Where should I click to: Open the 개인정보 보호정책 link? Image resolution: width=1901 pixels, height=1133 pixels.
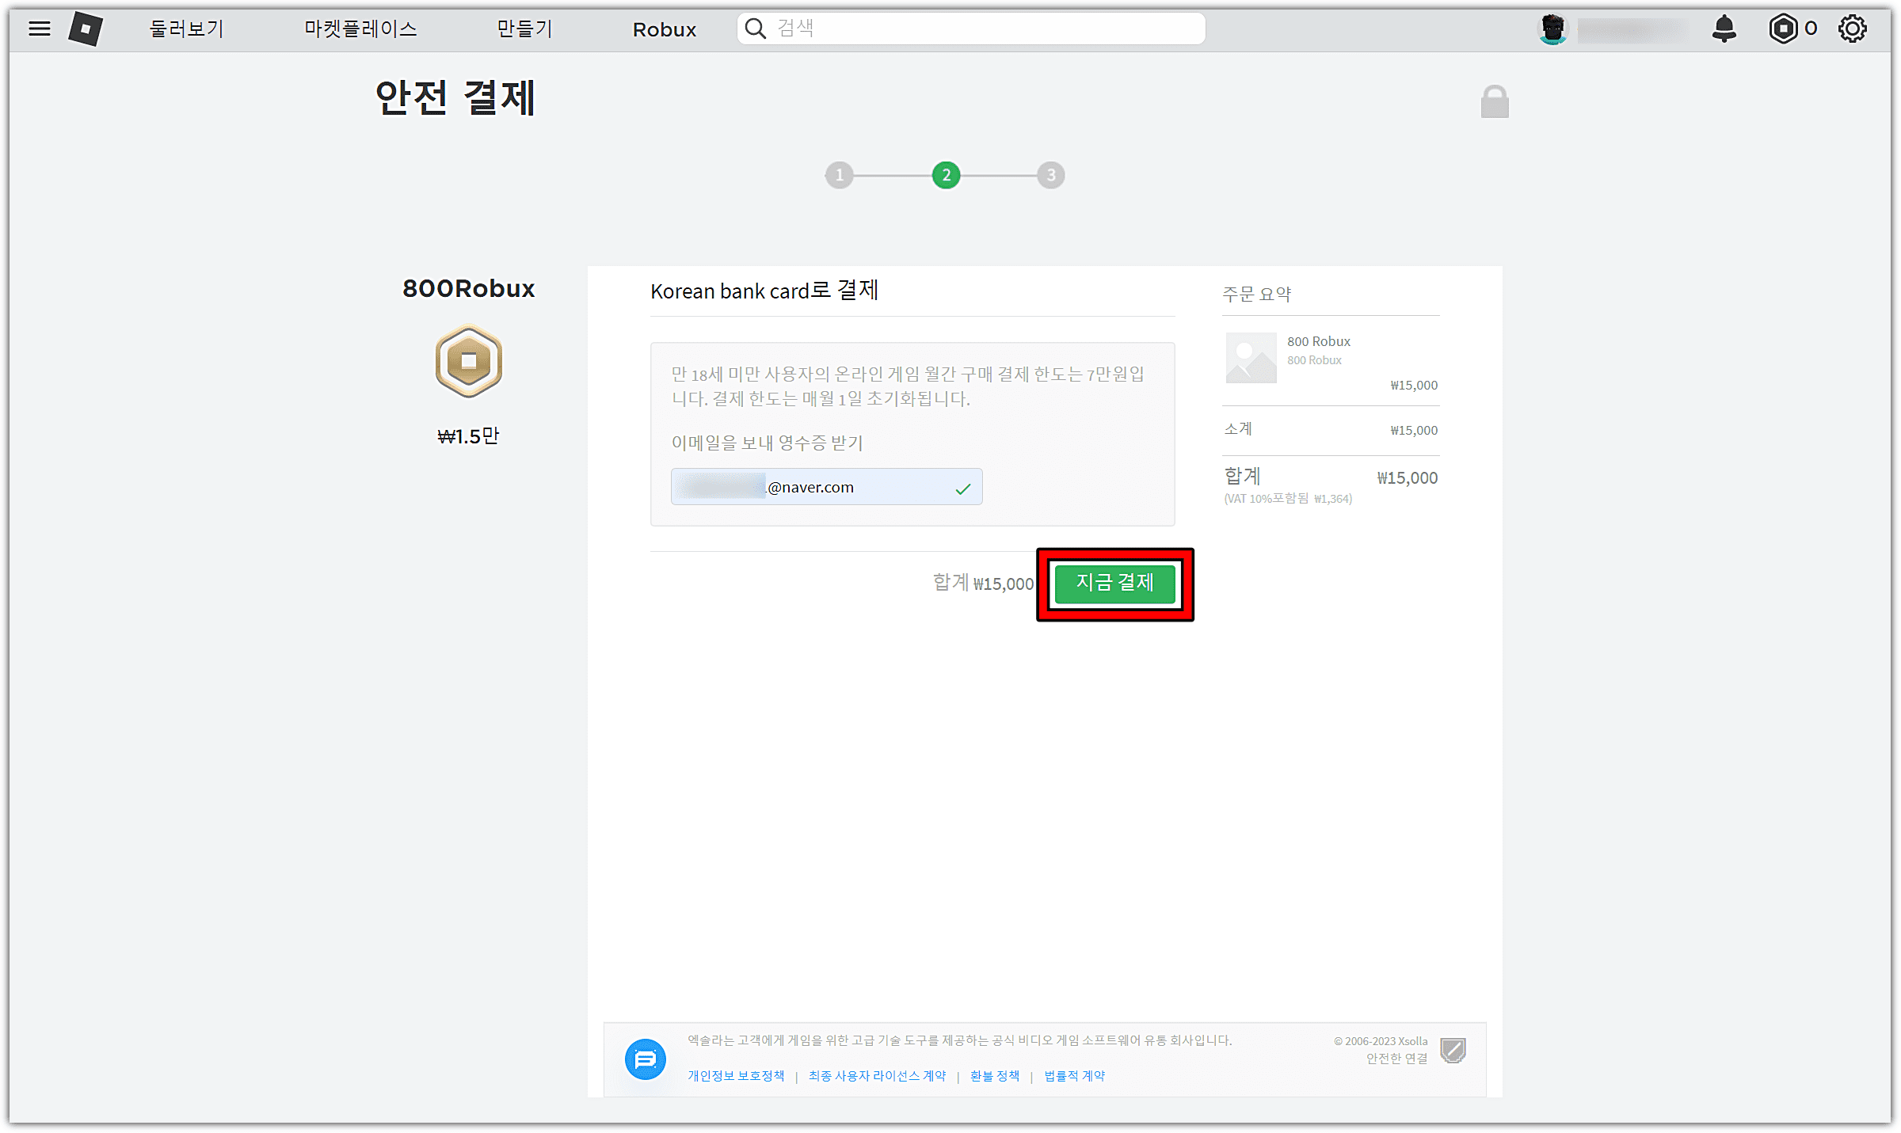tap(735, 1075)
